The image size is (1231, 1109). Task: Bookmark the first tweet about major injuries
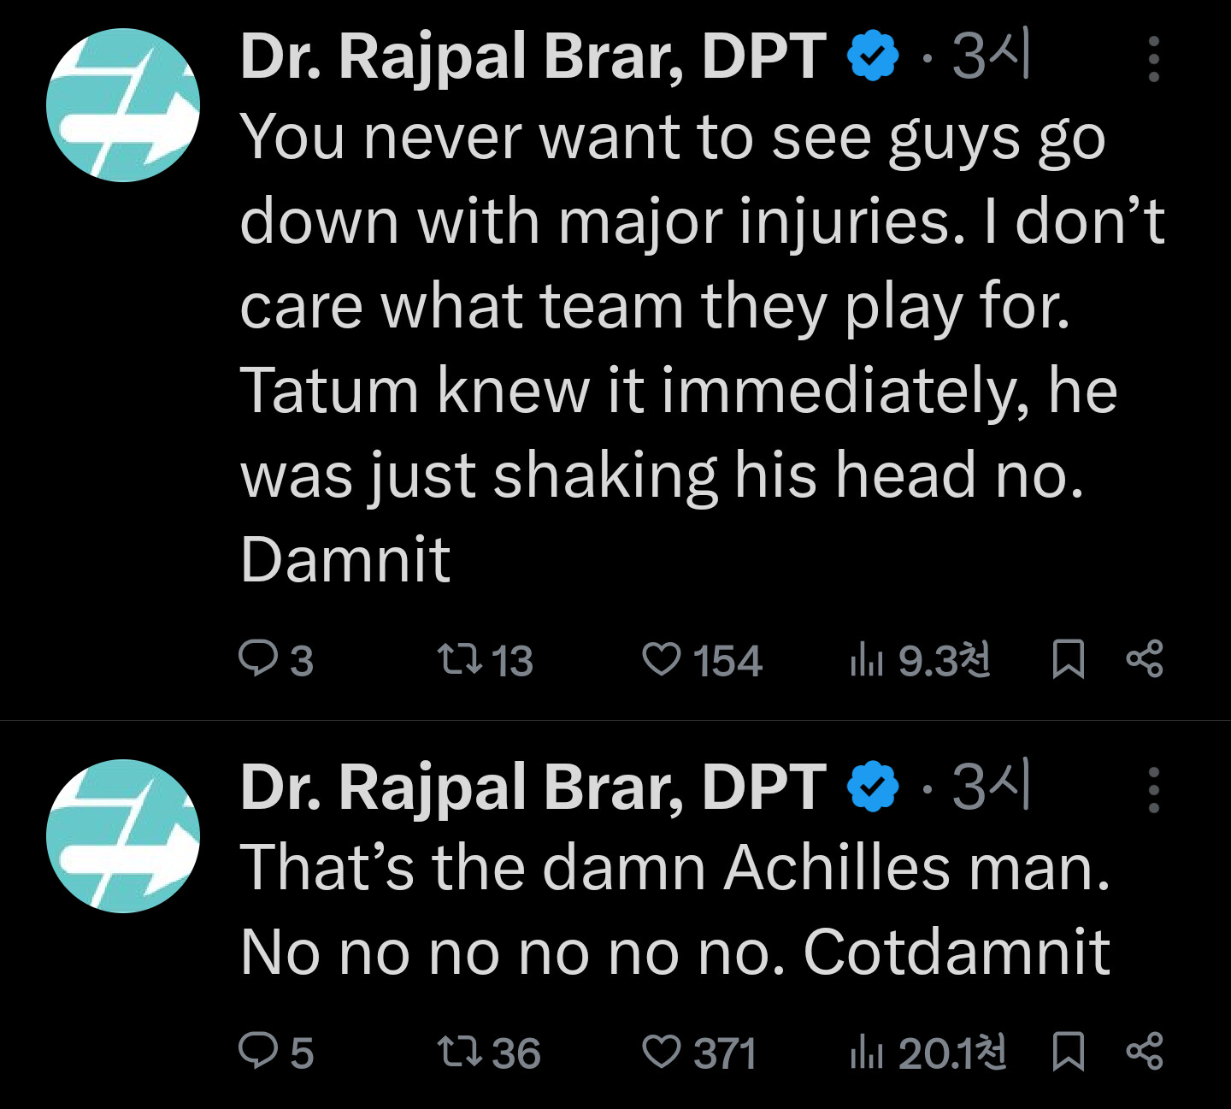(1068, 660)
